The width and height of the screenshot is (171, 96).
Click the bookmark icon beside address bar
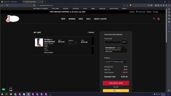34,5
